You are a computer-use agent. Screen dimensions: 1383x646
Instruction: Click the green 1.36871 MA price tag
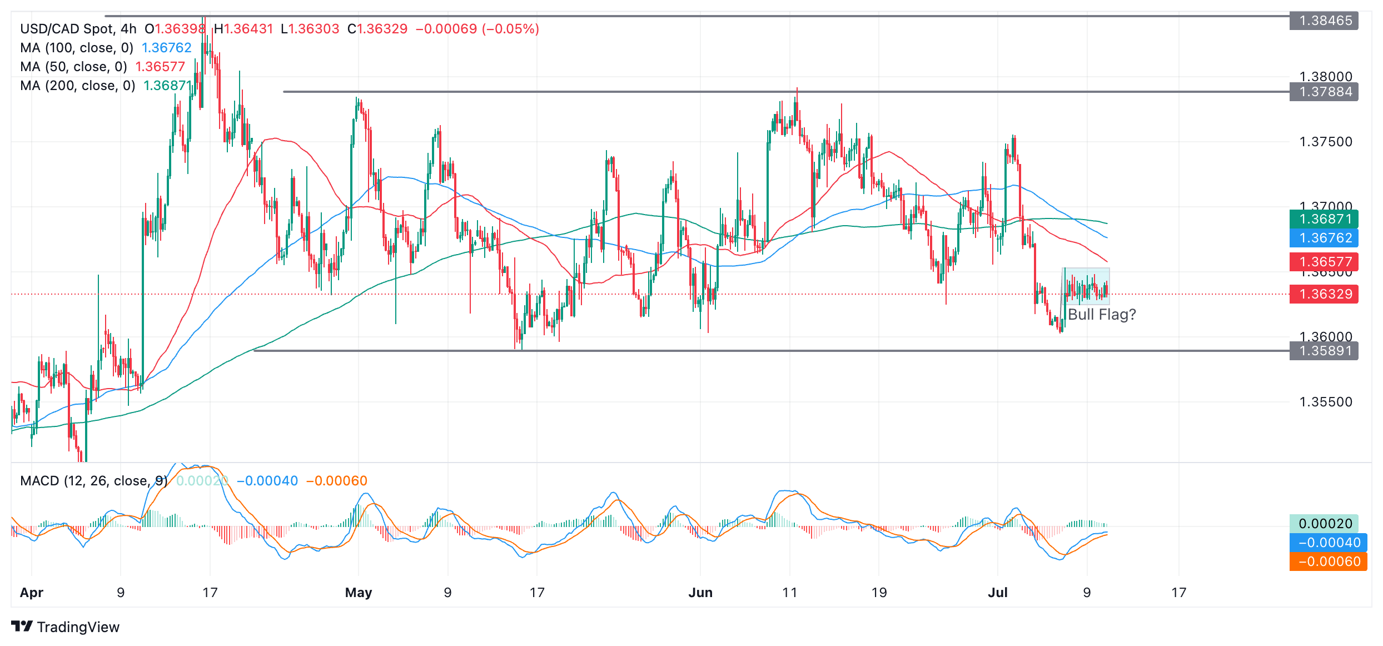click(x=1325, y=219)
